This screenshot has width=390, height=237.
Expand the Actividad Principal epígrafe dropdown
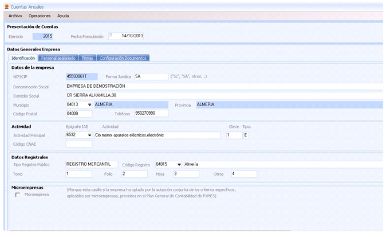click(x=89, y=135)
